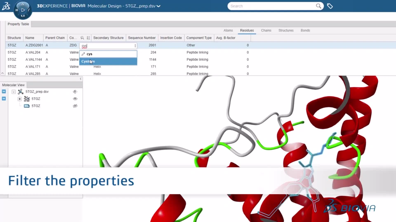
Task: Click the sequence number 1144 cell
Action: pos(152,59)
